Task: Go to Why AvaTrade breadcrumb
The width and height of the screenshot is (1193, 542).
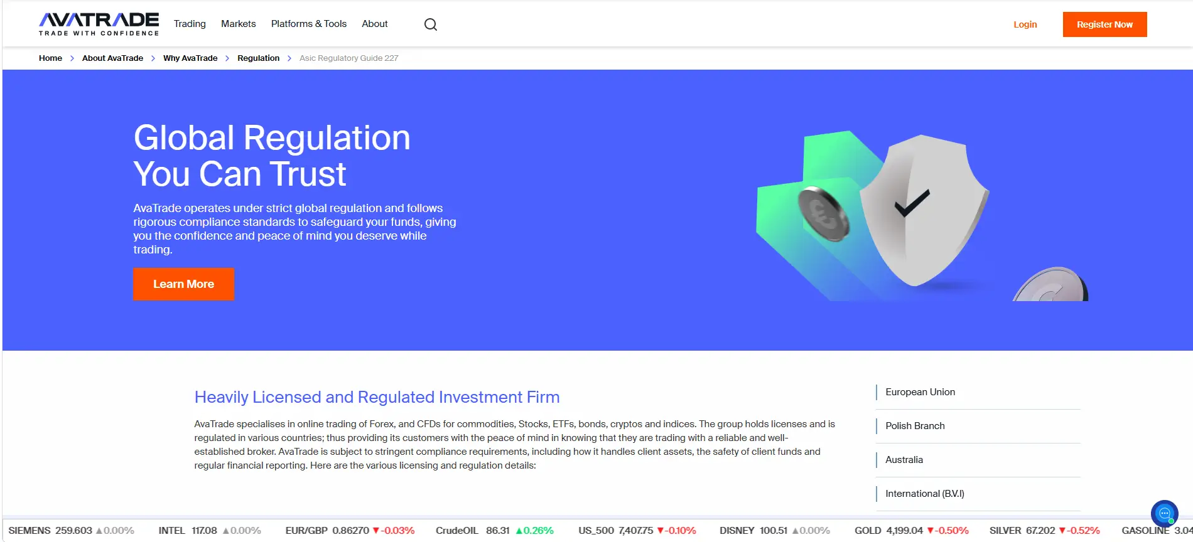Action: tap(190, 58)
